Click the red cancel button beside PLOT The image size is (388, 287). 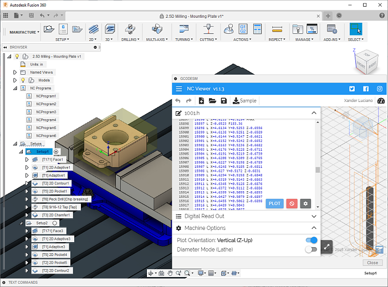pyautogui.click(x=292, y=204)
